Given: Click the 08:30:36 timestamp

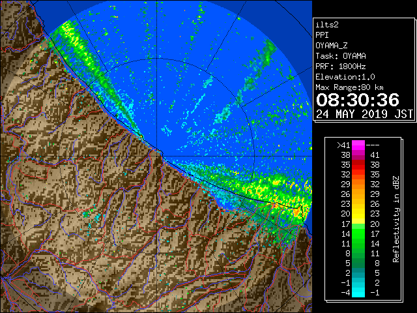Looking at the screenshot, I should [358, 100].
